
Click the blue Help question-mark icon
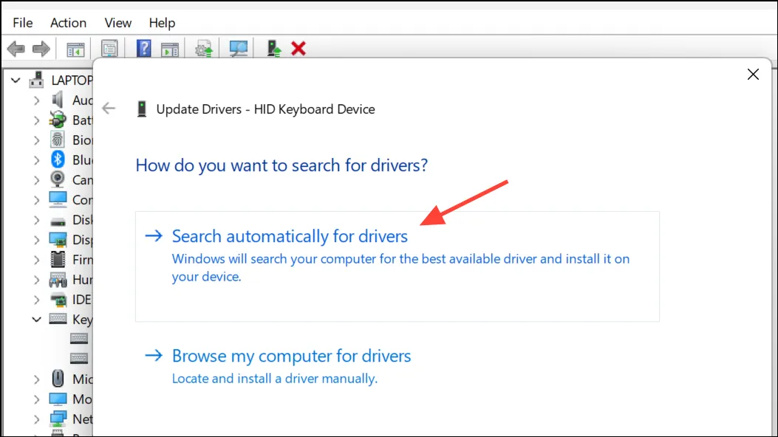pyautogui.click(x=143, y=49)
